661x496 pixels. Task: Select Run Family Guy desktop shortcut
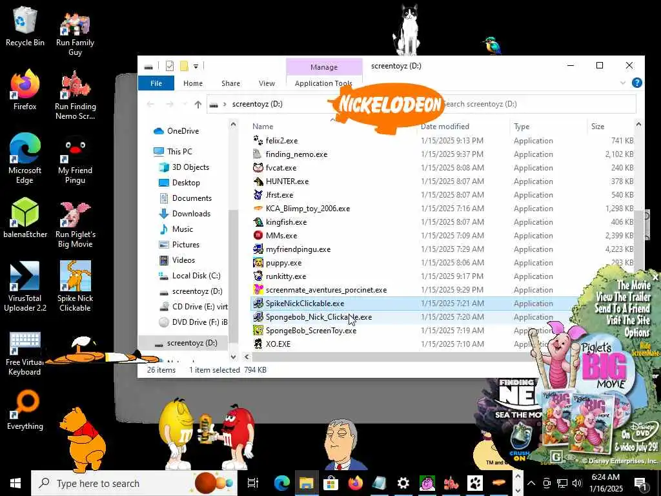[75, 34]
